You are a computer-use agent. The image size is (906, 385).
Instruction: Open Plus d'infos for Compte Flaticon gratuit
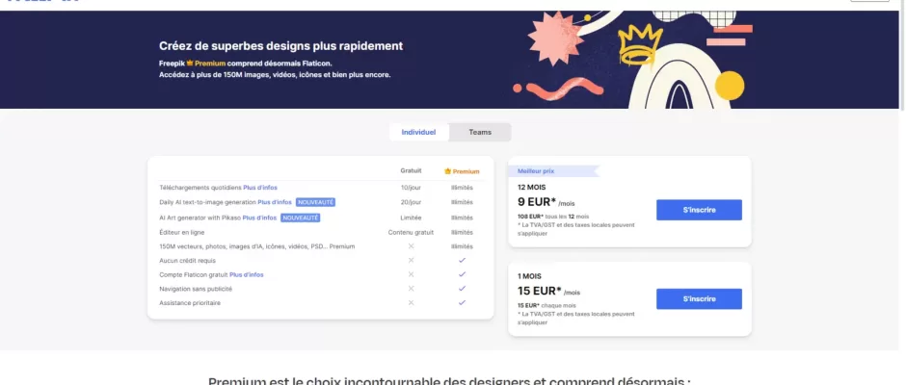tap(247, 274)
